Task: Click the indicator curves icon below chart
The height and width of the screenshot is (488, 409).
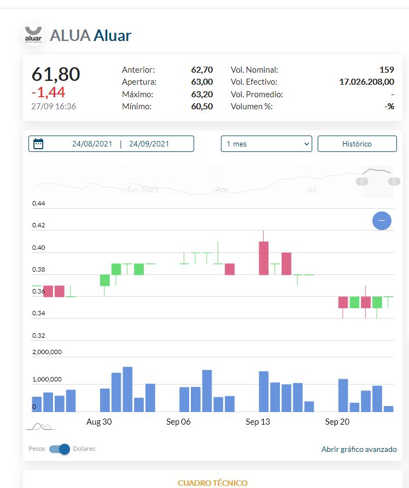Action: [x=41, y=426]
